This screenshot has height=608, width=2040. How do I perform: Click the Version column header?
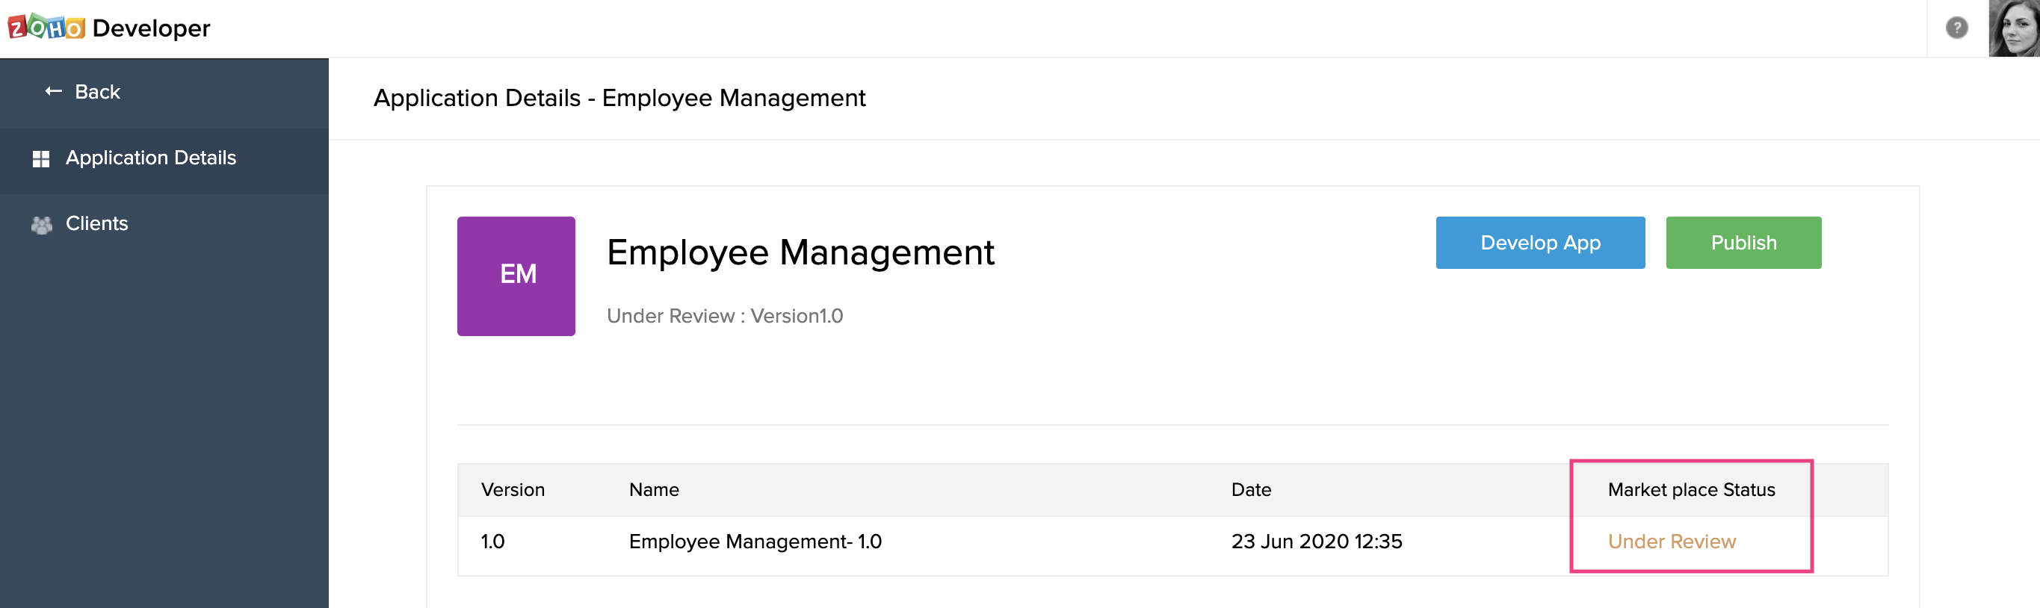point(513,490)
